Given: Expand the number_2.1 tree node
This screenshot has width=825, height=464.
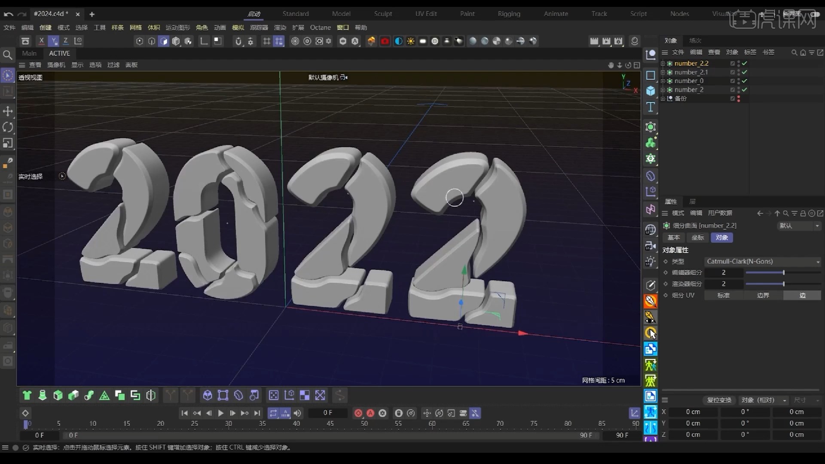Looking at the screenshot, I should pos(663,72).
